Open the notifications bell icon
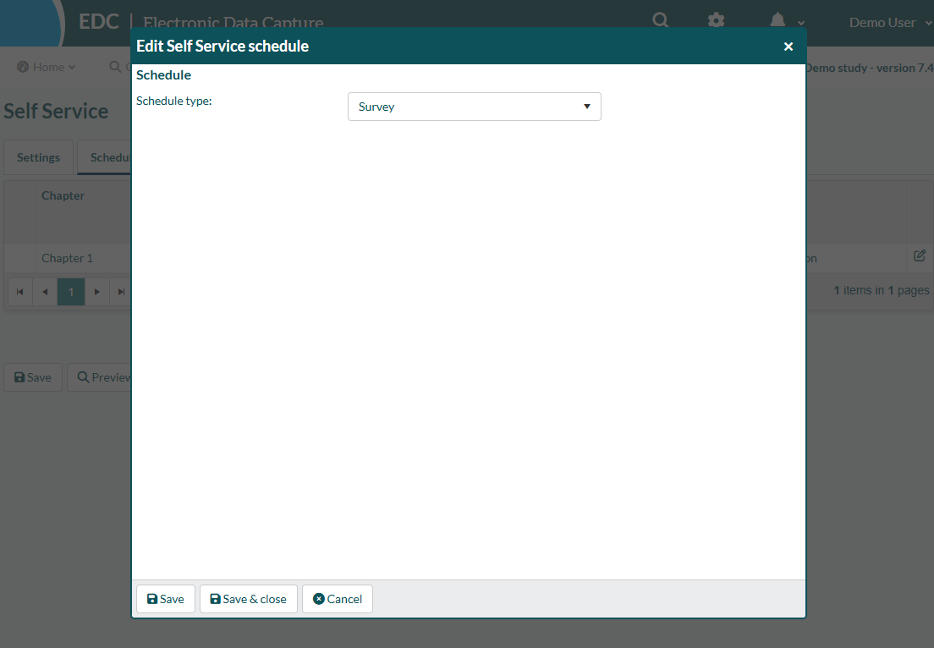Image resolution: width=934 pixels, height=648 pixels. 777,21
